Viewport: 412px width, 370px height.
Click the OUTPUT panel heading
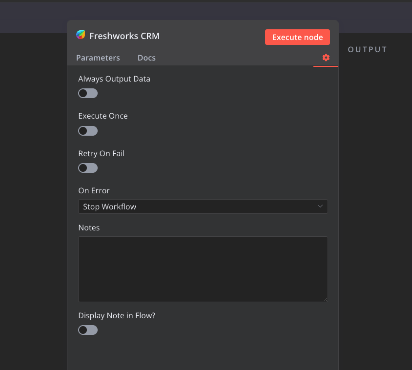coord(367,49)
